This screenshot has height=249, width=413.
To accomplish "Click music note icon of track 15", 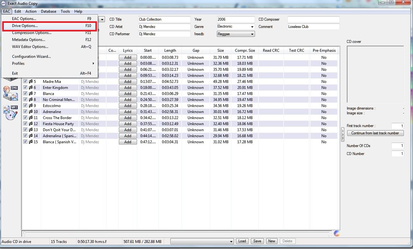I will (x=31, y=142).
